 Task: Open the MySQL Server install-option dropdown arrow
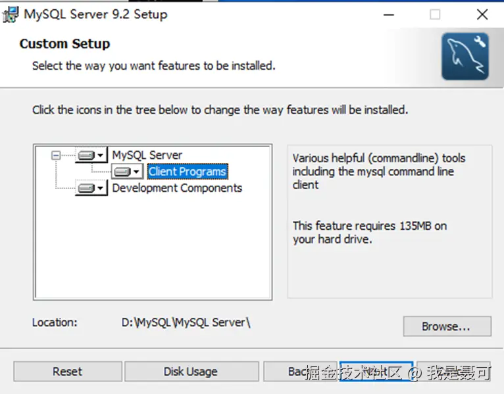tap(101, 156)
